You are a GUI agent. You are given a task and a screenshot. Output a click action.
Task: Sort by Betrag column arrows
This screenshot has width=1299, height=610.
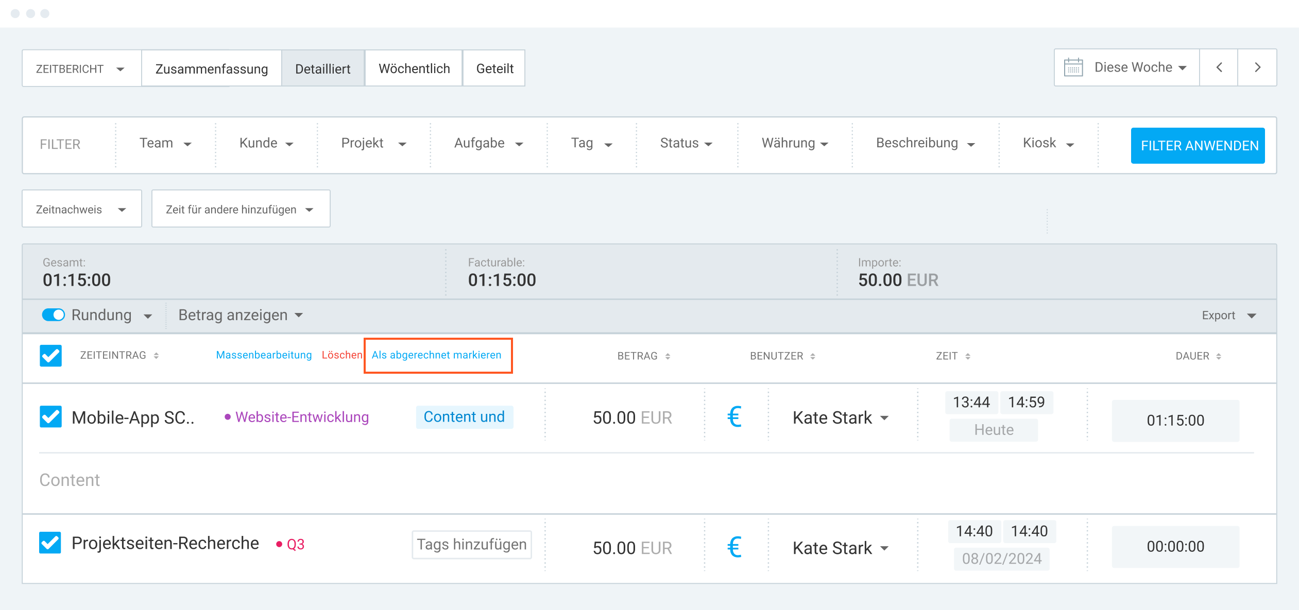click(668, 356)
